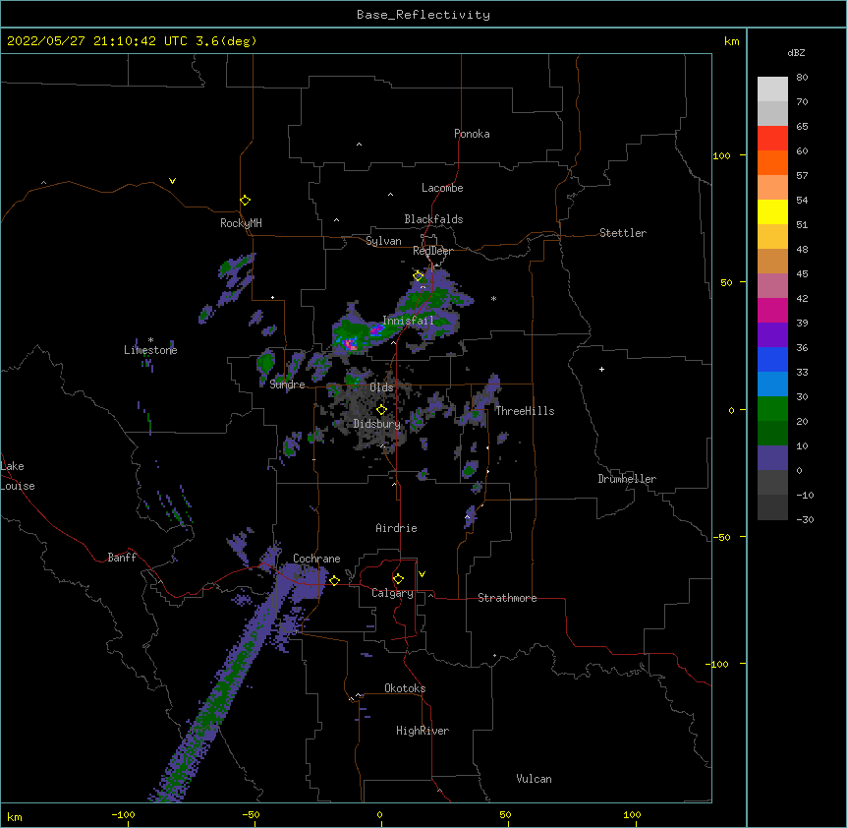This screenshot has width=847, height=828.
Task: Click the Strathmore label
Action: pos(507,598)
